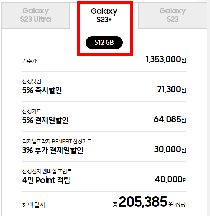
Task: Select the 총 205,385원 상당 total
Action: pyautogui.click(x=149, y=202)
